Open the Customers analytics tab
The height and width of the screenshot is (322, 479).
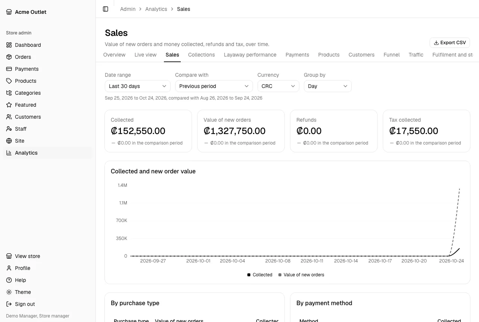pos(361,55)
